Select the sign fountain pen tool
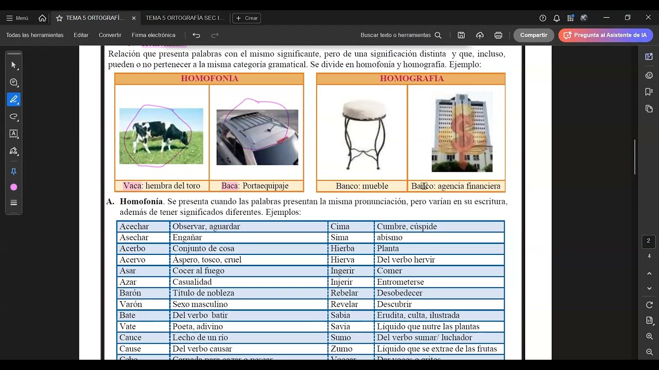This screenshot has height=370, width=659. (x=14, y=151)
